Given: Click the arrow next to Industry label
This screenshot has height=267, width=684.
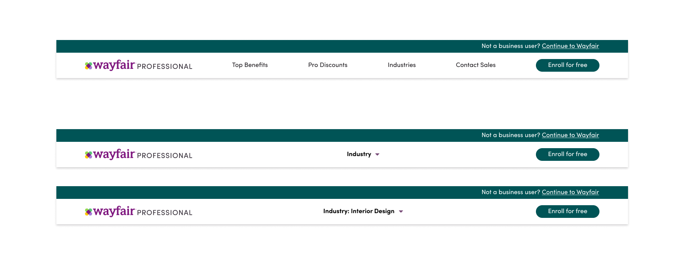Looking at the screenshot, I should coord(378,154).
